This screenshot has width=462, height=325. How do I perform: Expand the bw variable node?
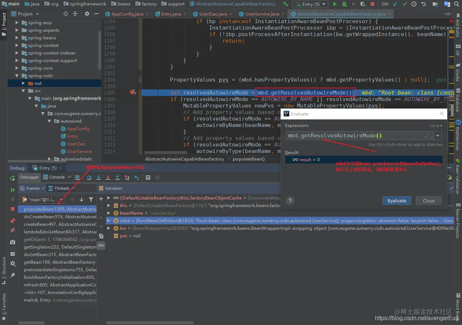[109, 228]
